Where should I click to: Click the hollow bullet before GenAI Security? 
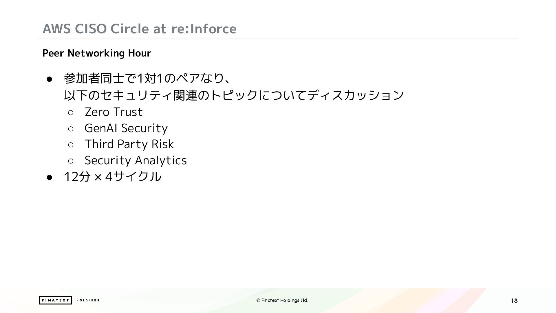pos(71,129)
